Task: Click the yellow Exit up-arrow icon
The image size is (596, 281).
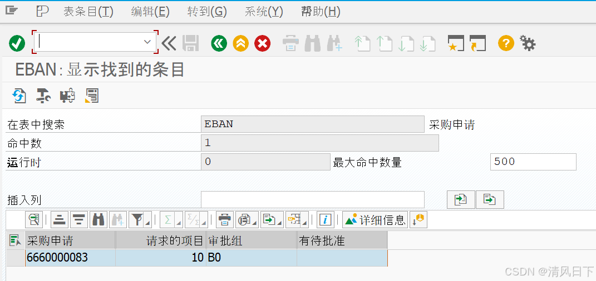Action: click(240, 44)
